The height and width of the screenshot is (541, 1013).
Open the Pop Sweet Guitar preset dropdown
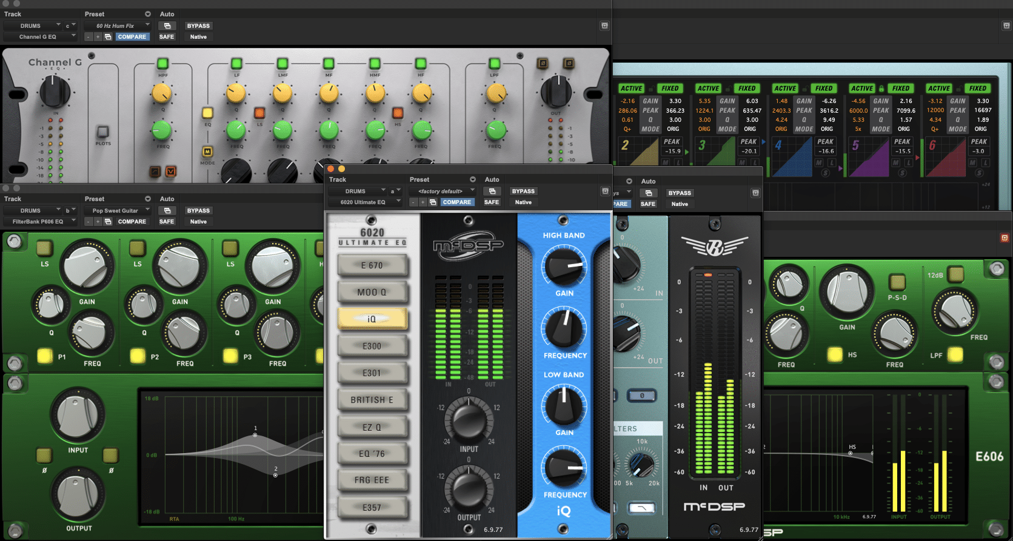click(x=118, y=210)
